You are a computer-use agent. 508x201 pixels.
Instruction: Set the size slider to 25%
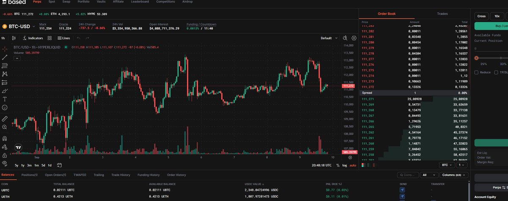483,64
